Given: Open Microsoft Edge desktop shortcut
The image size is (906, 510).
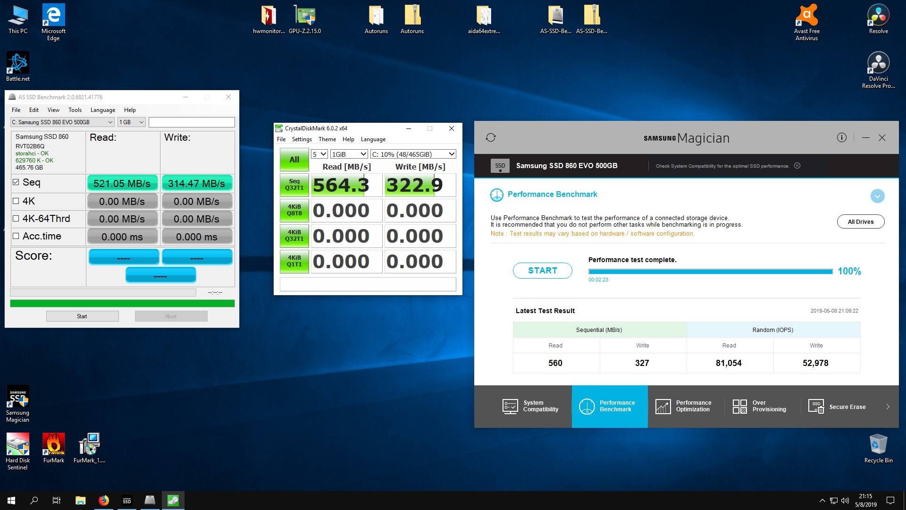Looking at the screenshot, I should tap(53, 22).
